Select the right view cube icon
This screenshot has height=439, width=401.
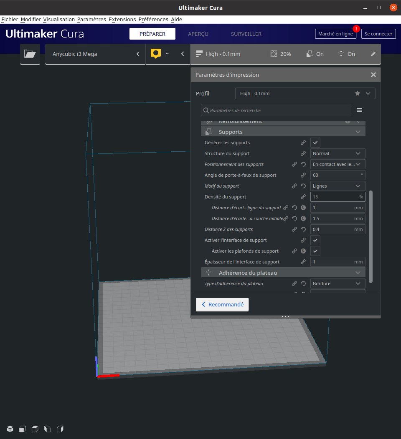pyautogui.click(x=60, y=429)
